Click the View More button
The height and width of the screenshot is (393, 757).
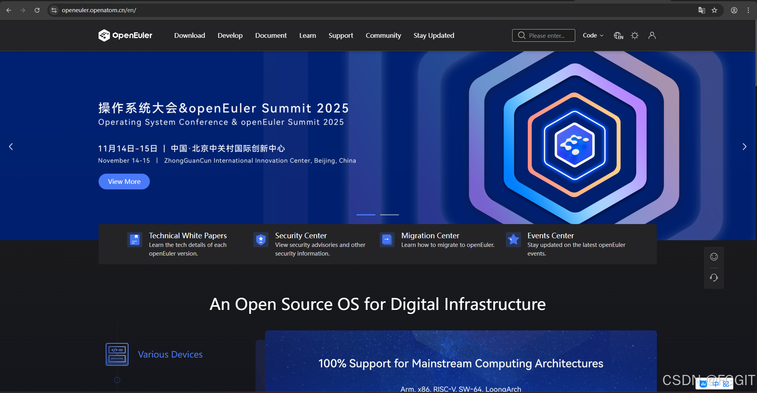[124, 182]
